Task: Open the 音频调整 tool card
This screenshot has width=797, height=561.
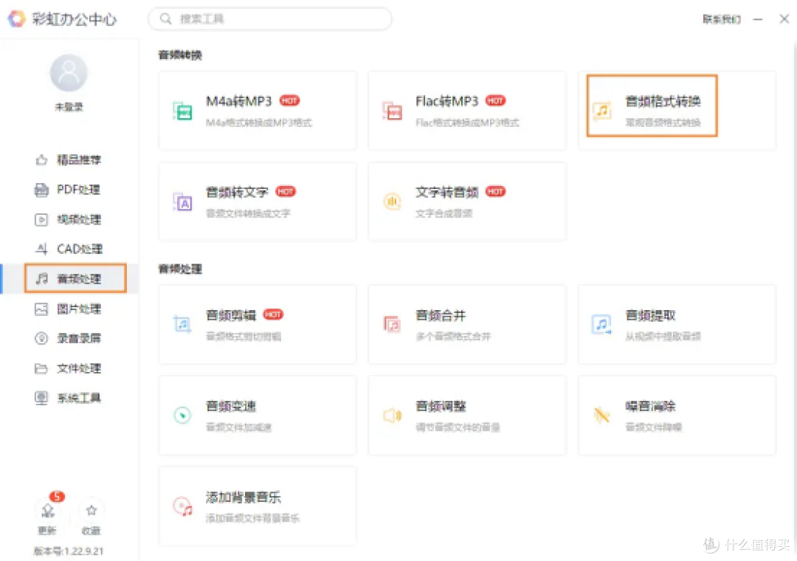Action: 467,415
